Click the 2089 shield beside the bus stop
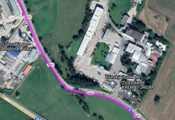The width and height of the screenshot is (175, 120). [137, 116]
